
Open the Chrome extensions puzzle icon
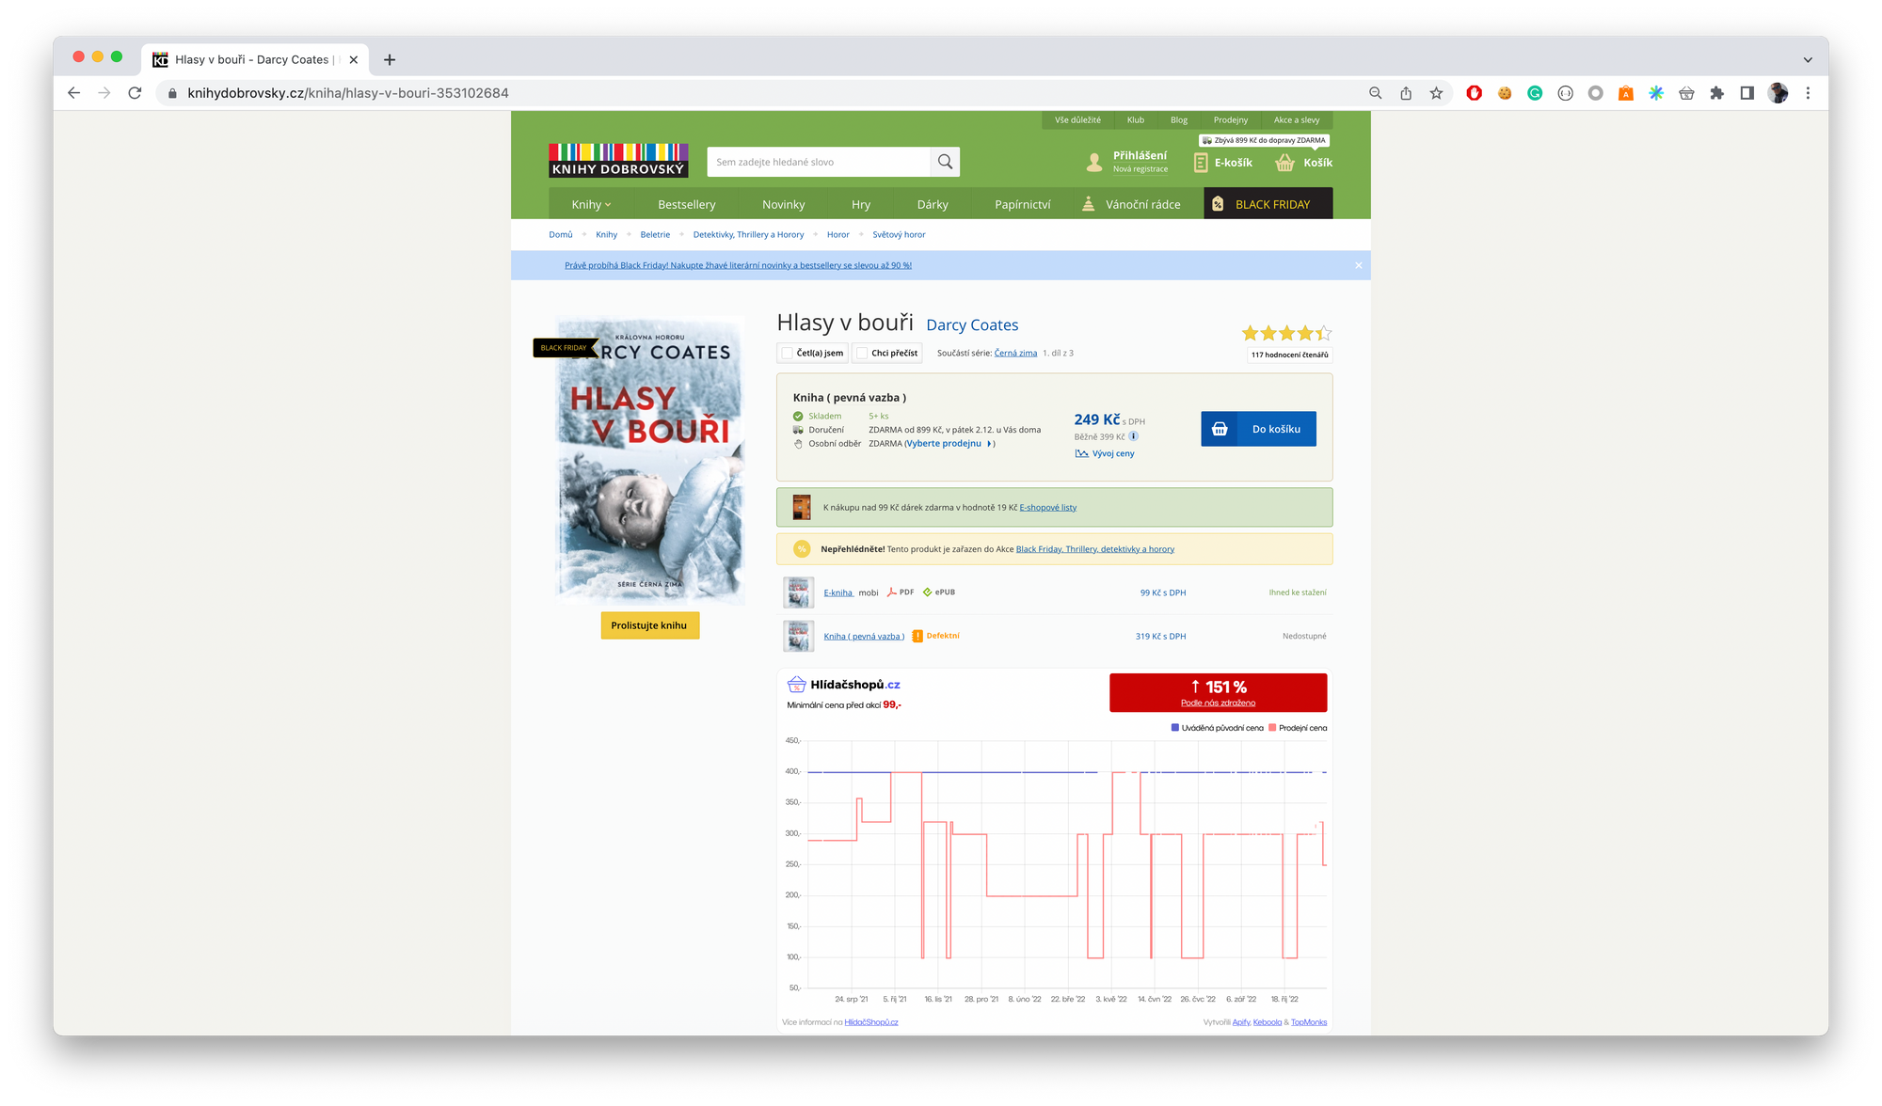pos(1716,93)
